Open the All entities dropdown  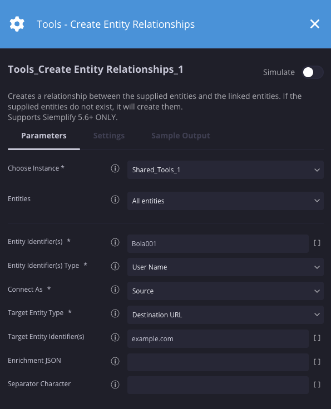(x=225, y=201)
